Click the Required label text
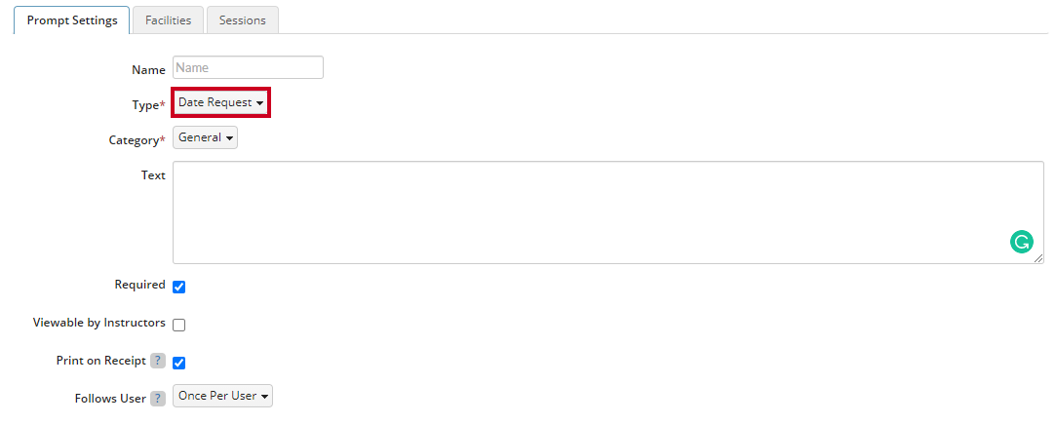This screenshot has height=424, width=1056. click(140, 285)
